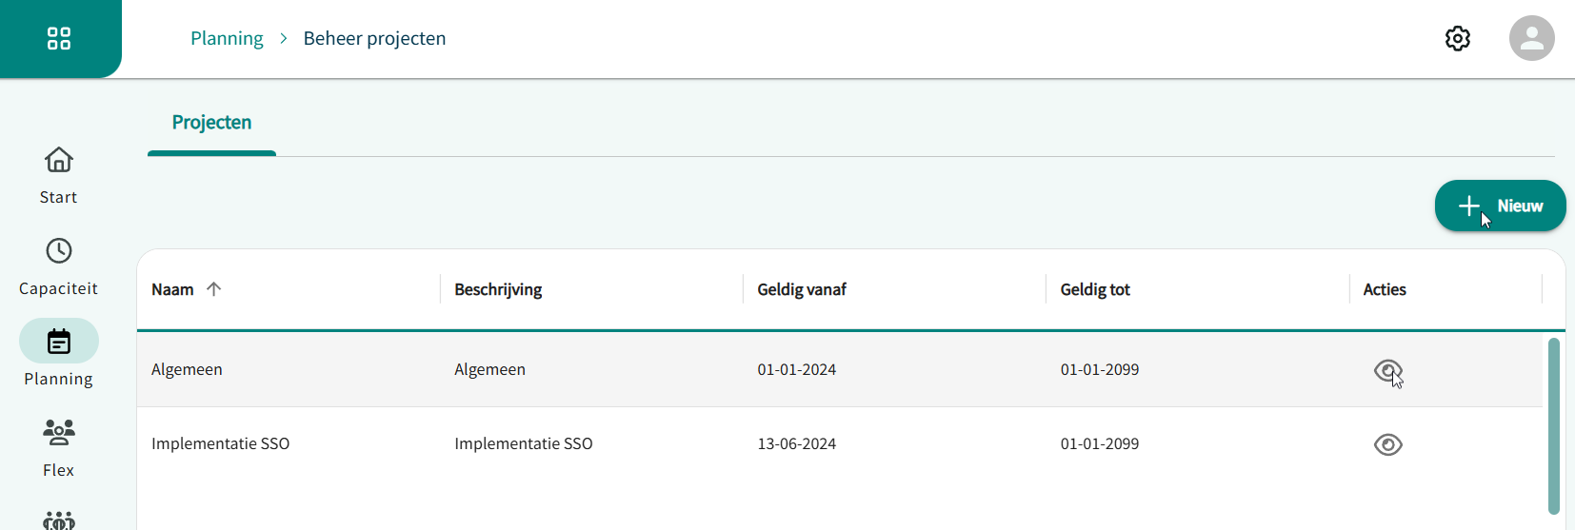This screenshot has width=1575, height=530.
Task: View the Implementatie SSO project details
Action: (1387, 444)
